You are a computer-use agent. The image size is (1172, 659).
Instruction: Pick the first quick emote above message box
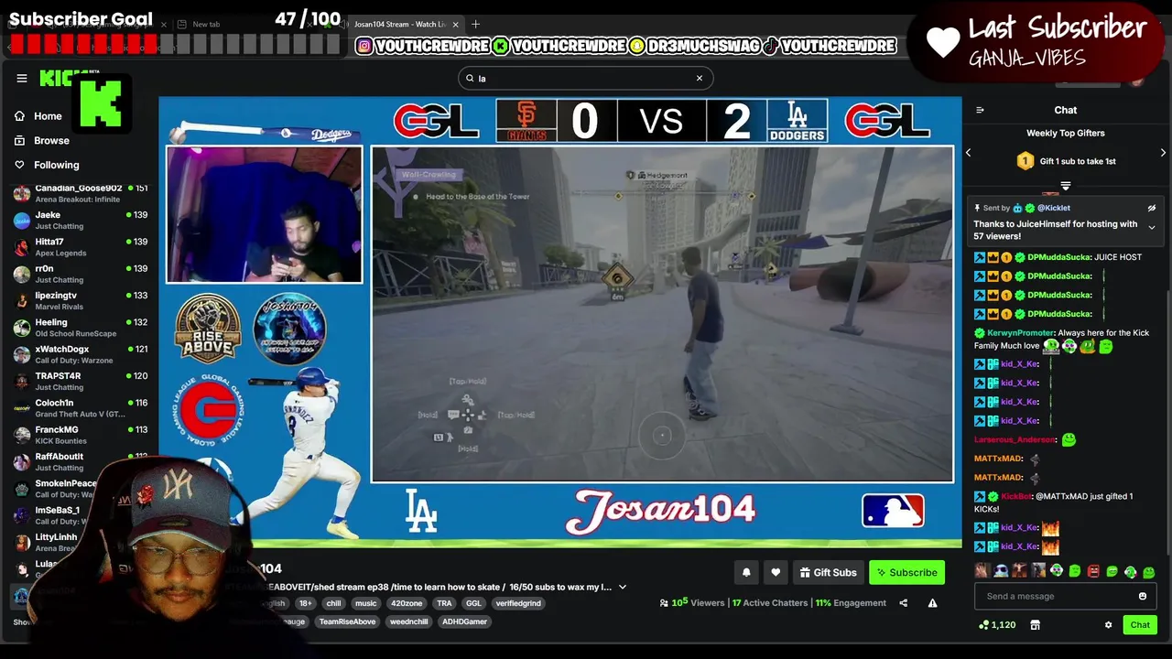(x=982, y=571)
